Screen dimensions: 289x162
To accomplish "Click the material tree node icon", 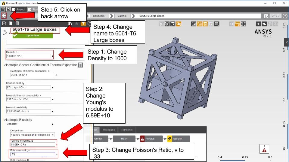I will pos(6,33).
